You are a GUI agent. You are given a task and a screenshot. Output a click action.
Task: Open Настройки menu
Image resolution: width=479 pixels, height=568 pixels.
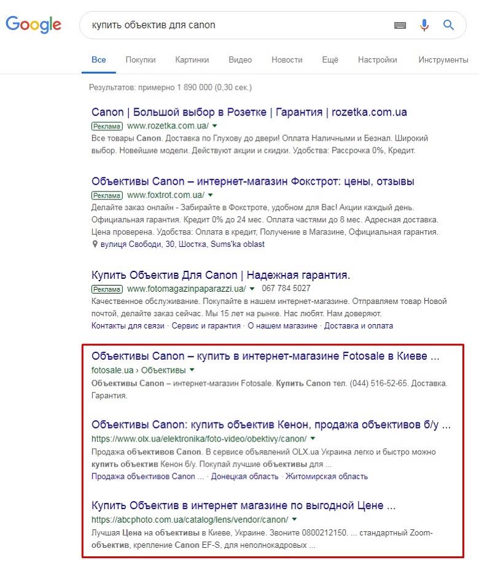click(x=378, y=60)
